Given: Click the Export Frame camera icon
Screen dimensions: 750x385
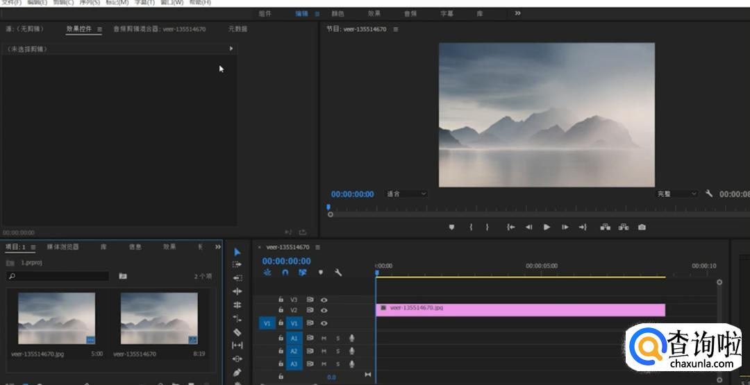Looking at the screenshot, I should click(x=642, y=227).
